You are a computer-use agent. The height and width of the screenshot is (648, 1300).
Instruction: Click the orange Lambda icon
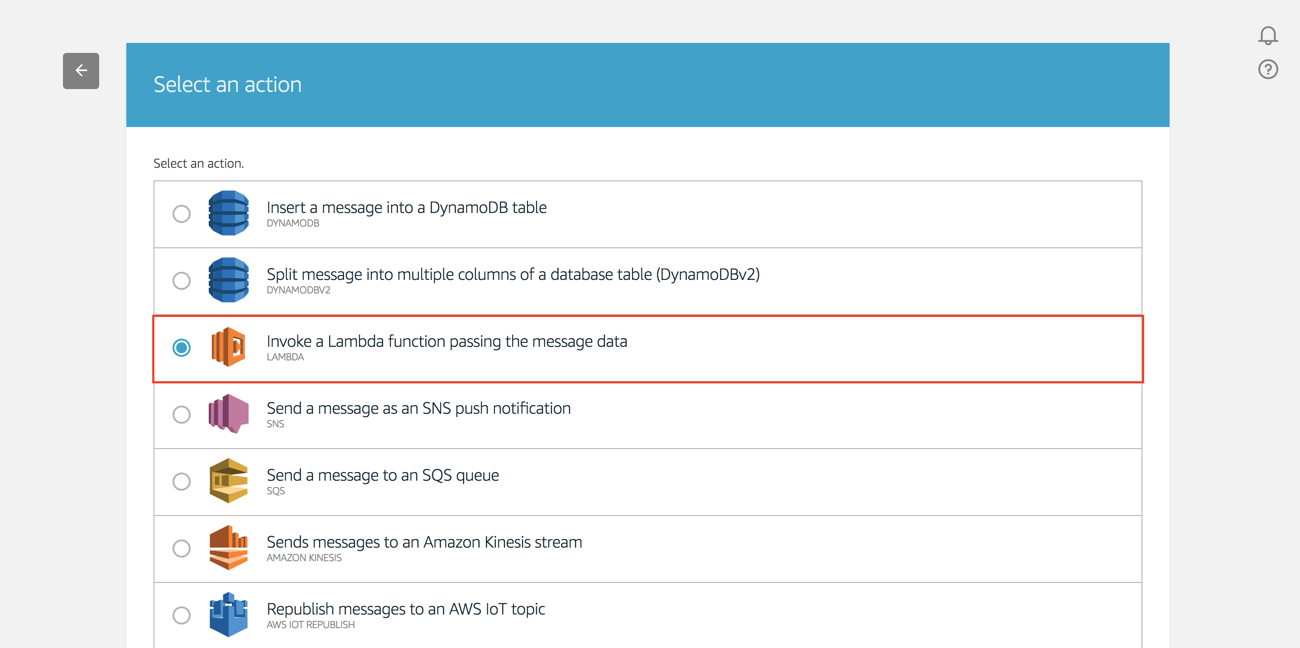(229, 347)
